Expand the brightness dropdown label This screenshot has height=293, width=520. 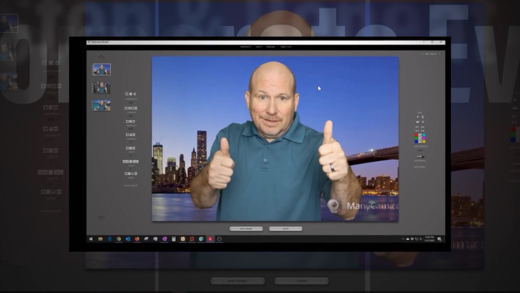pos(131,99)
